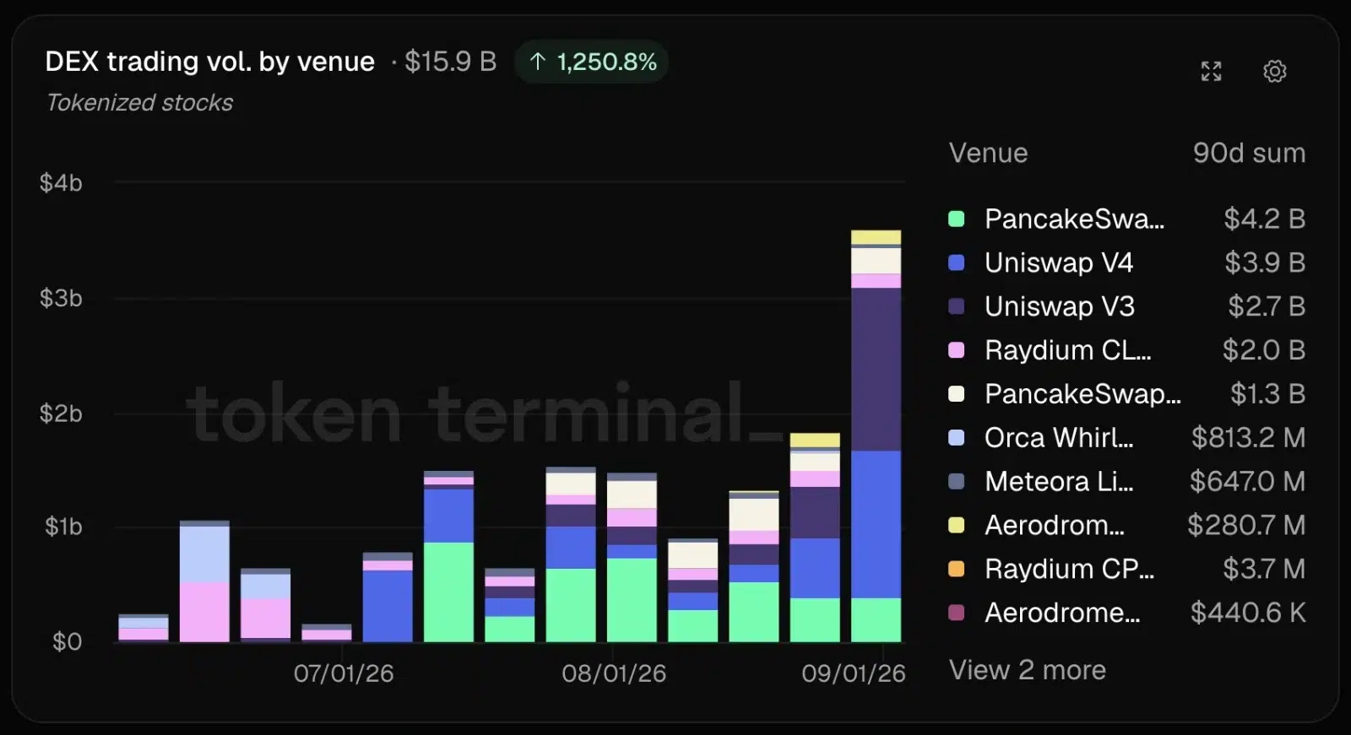This screenshot has width=1351, height=735.
Task: Open the fullscreen expand icon
Action: [x=1211, y=72]
